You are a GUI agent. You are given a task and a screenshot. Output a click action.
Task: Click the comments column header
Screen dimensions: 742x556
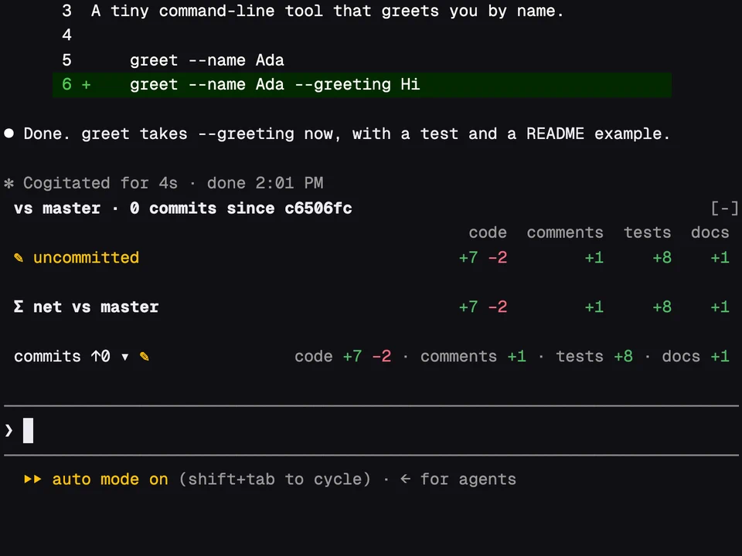pos(565,232)
